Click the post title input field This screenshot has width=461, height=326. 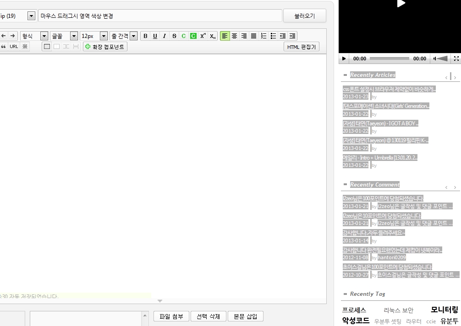pos(159,16)
